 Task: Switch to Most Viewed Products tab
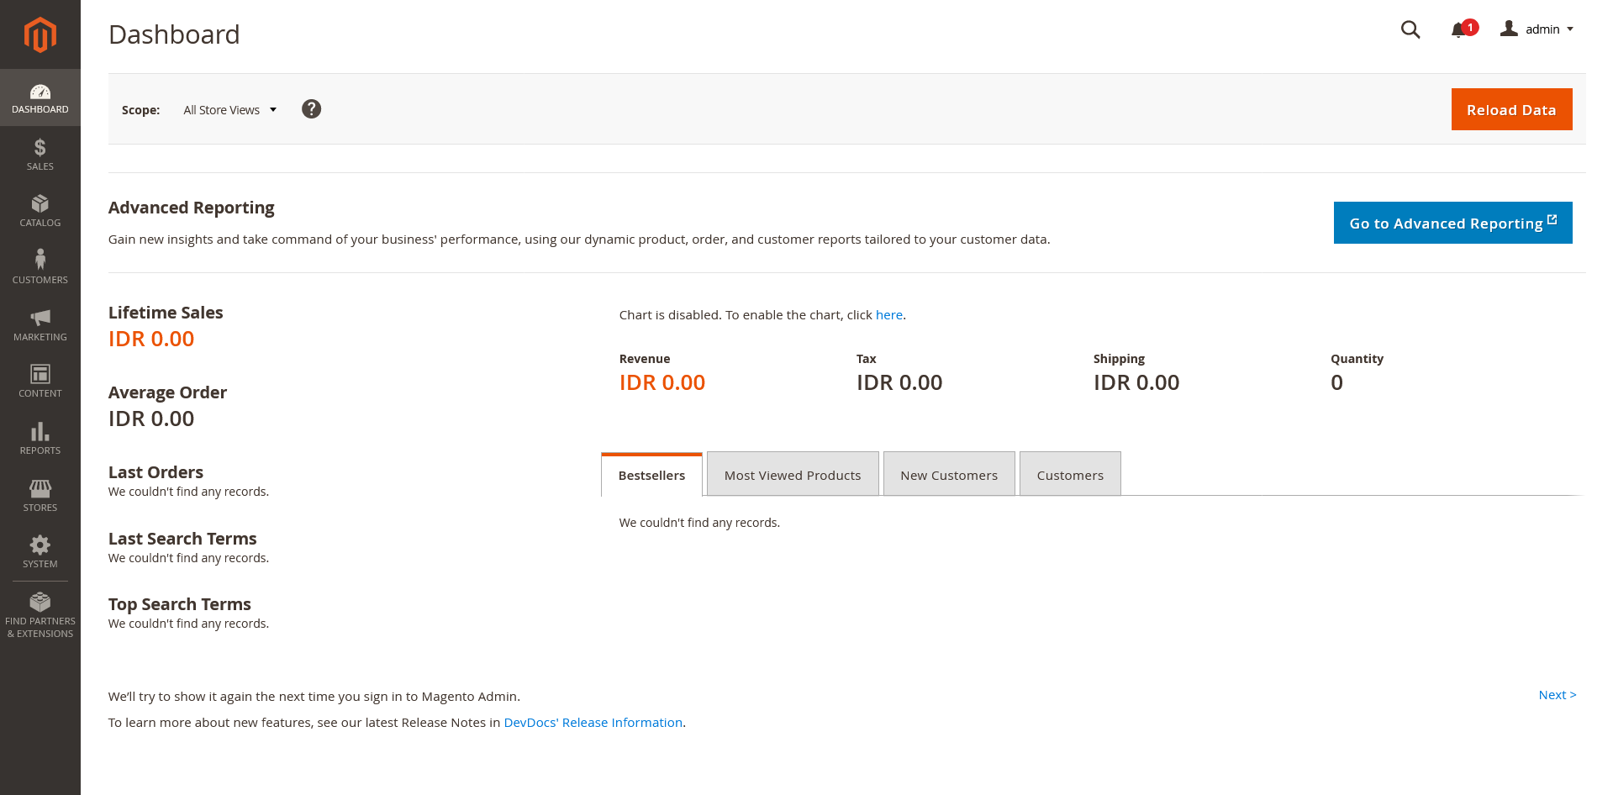point(793,475)
